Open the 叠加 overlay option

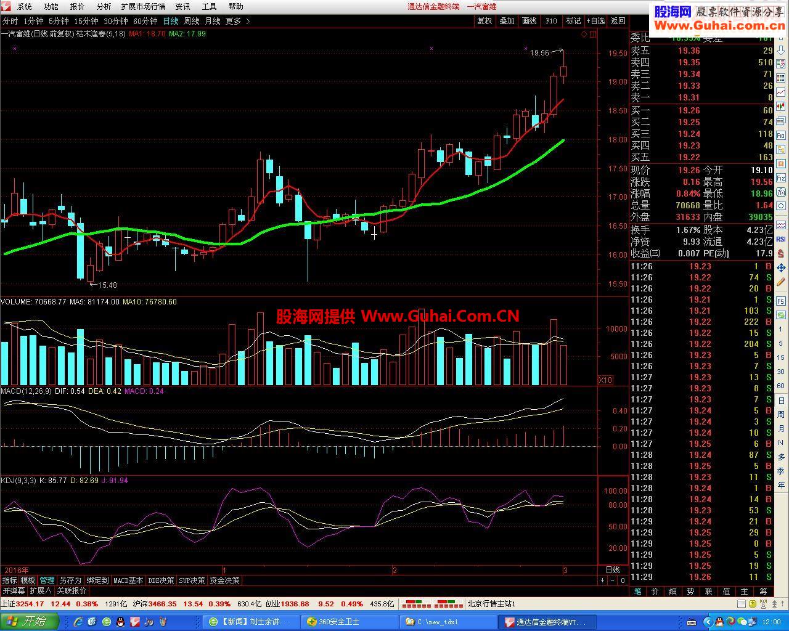pos(507,21)
